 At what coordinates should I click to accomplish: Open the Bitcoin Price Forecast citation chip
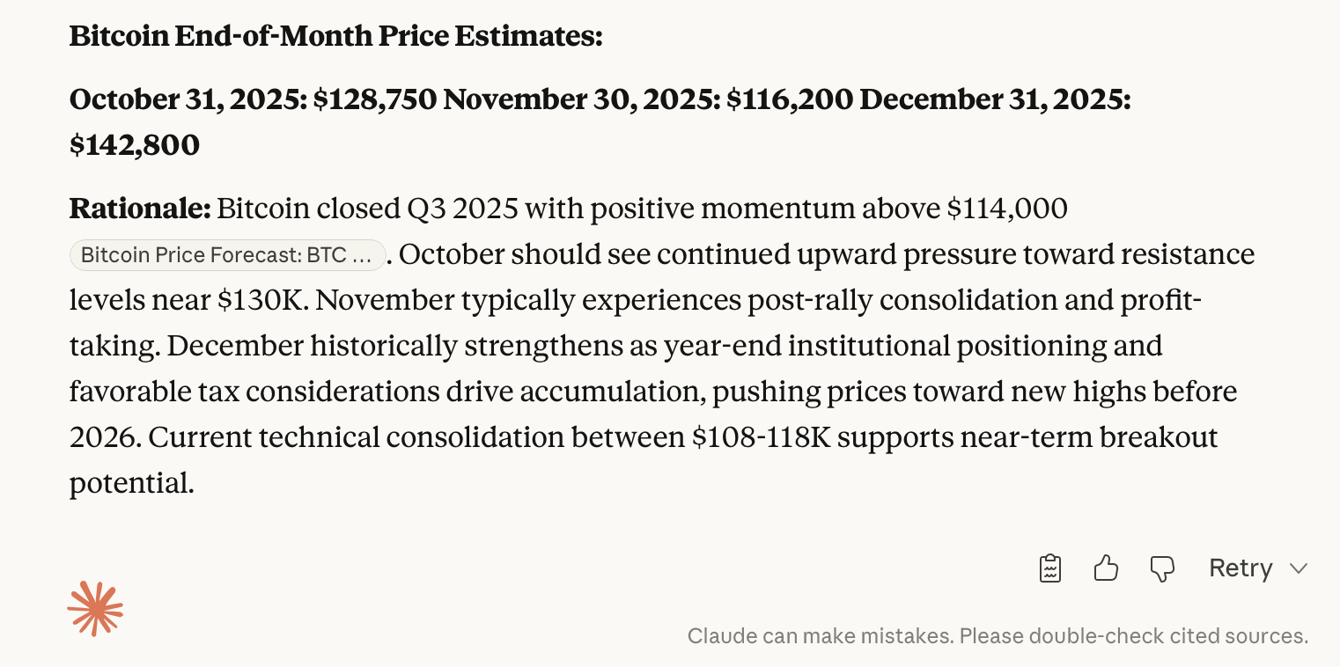point(227,255)
